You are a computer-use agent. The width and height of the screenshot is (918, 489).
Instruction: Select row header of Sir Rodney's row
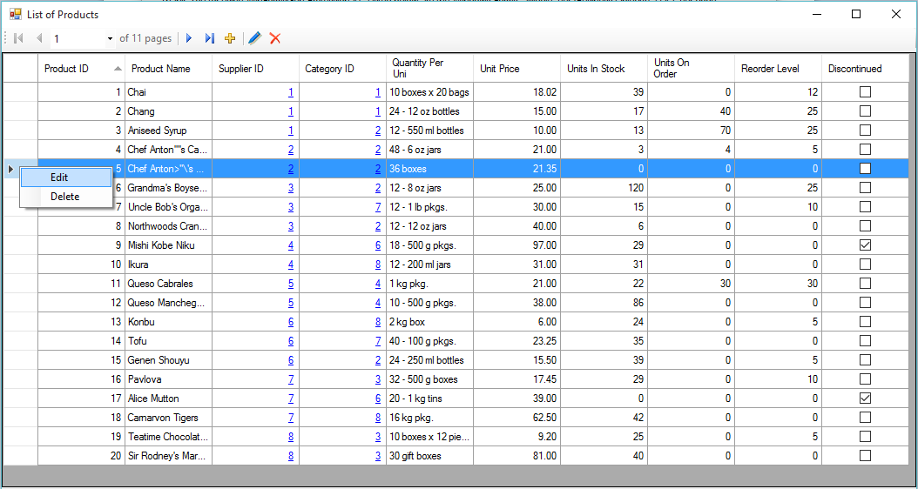click(21, 456)
